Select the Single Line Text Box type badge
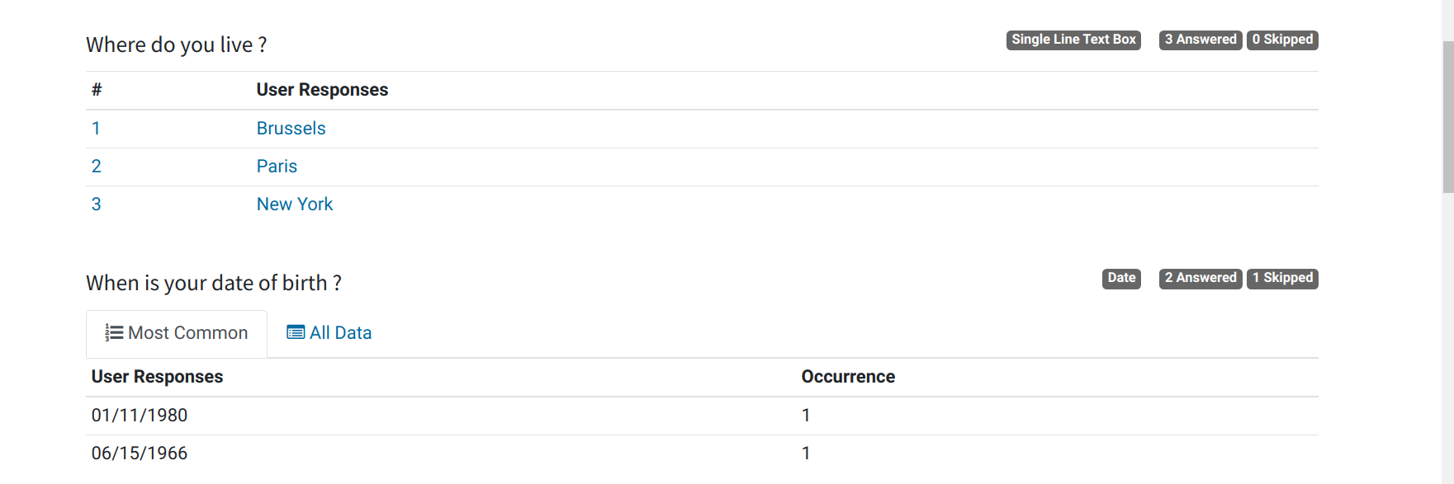Viewport: 1454px width, 484px height. (1073, 39)
